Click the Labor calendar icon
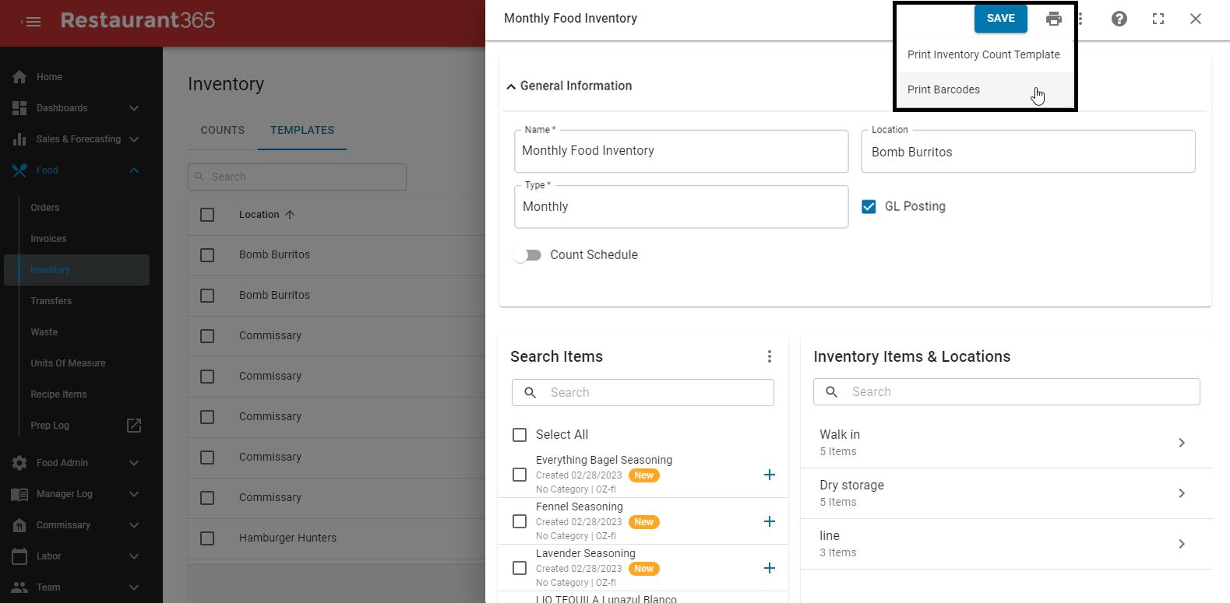Viewport: 1230px width, 603px height. coord(19,556)
